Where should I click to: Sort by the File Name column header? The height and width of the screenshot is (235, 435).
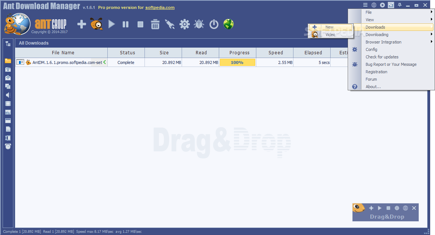click(x=61, y=52)
